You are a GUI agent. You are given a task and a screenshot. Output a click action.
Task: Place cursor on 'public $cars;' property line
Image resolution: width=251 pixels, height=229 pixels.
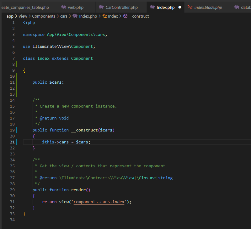tap(48, 82)
